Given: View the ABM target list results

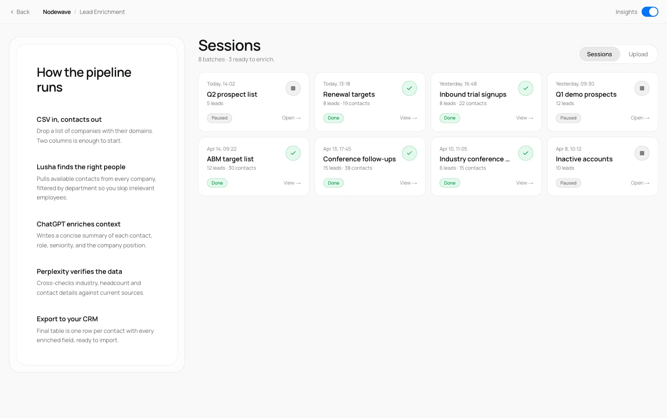Looking at the screenshot, I should [x=292, y=183].
